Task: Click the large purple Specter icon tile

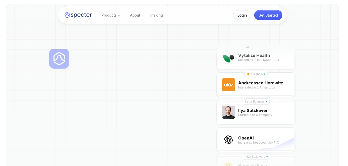Action: [x=59, y=59]
